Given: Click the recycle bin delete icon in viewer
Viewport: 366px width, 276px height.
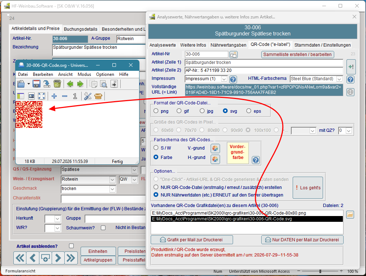Looking at the screenshot, I should click(x=57, y=84).
